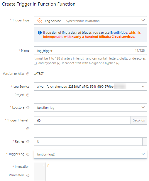Click line number 1 in editor gutter
The image size is (149, 181).
coord(44,166)
